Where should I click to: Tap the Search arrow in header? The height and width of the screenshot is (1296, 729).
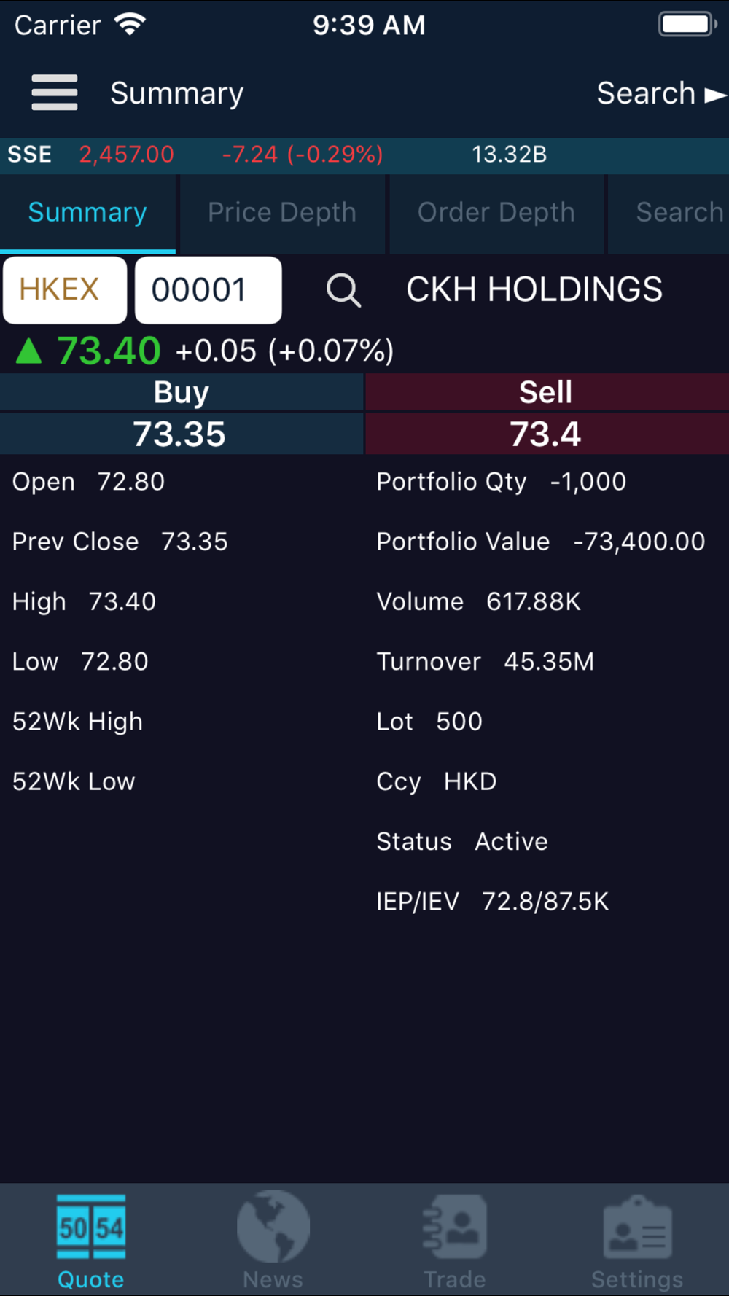(x=662, y=93)
